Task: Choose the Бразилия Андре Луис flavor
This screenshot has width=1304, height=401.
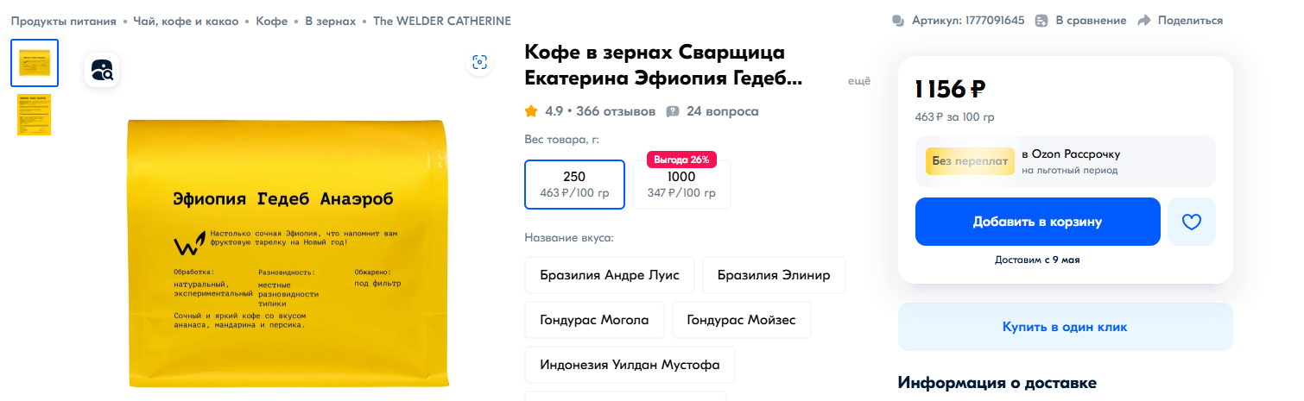Action: pos(610,275)
